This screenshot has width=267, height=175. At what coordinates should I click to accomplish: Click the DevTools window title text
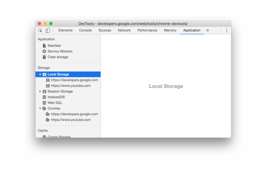(133, 24)
